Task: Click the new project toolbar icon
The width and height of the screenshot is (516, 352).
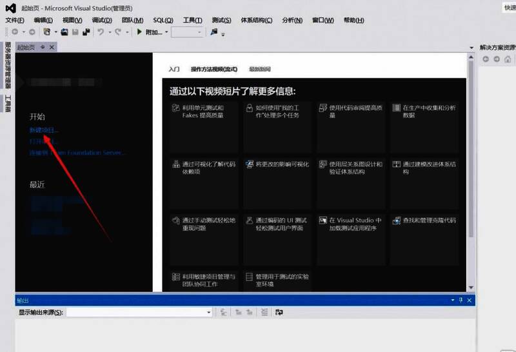Action: (x=47, y=32)
